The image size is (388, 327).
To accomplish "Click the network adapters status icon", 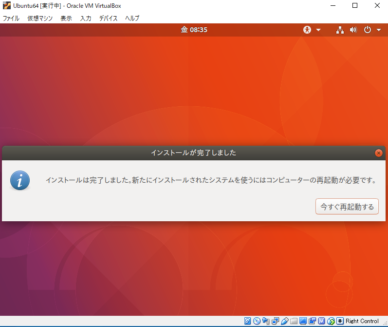I will click(275, 321).
